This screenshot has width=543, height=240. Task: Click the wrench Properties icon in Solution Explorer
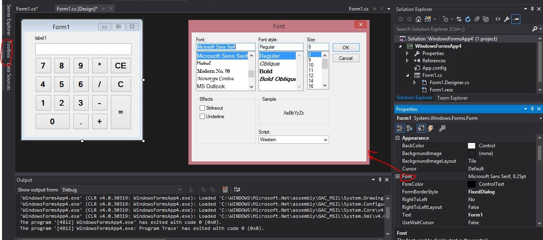point(507,19)
